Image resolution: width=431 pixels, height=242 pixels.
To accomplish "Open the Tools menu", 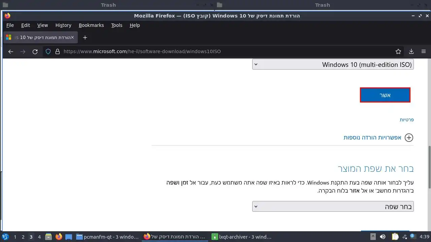I will (x=117, y=25).
